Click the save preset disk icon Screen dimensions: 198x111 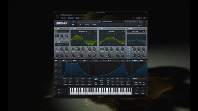pyautogui.click(x=130, y=21)
